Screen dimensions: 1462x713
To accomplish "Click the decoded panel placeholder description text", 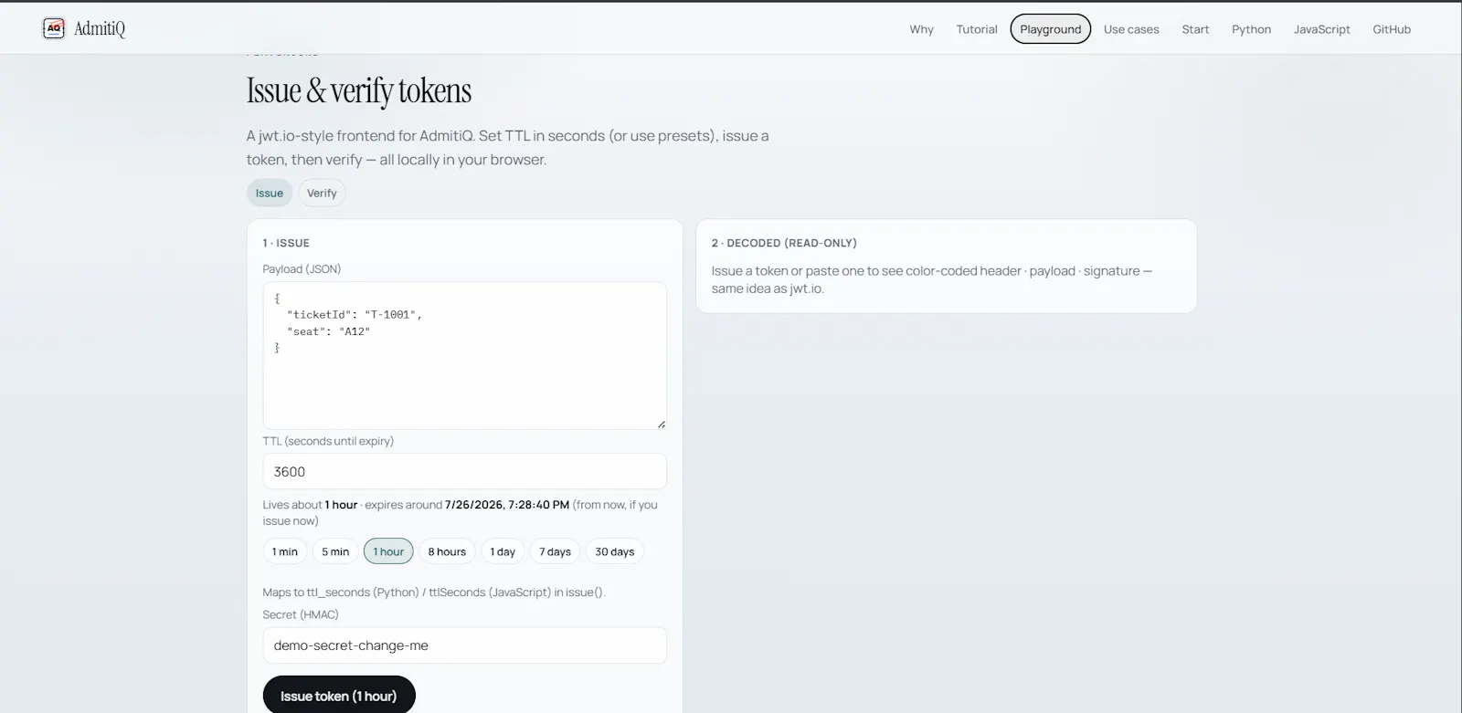I will tap(932, 279).
